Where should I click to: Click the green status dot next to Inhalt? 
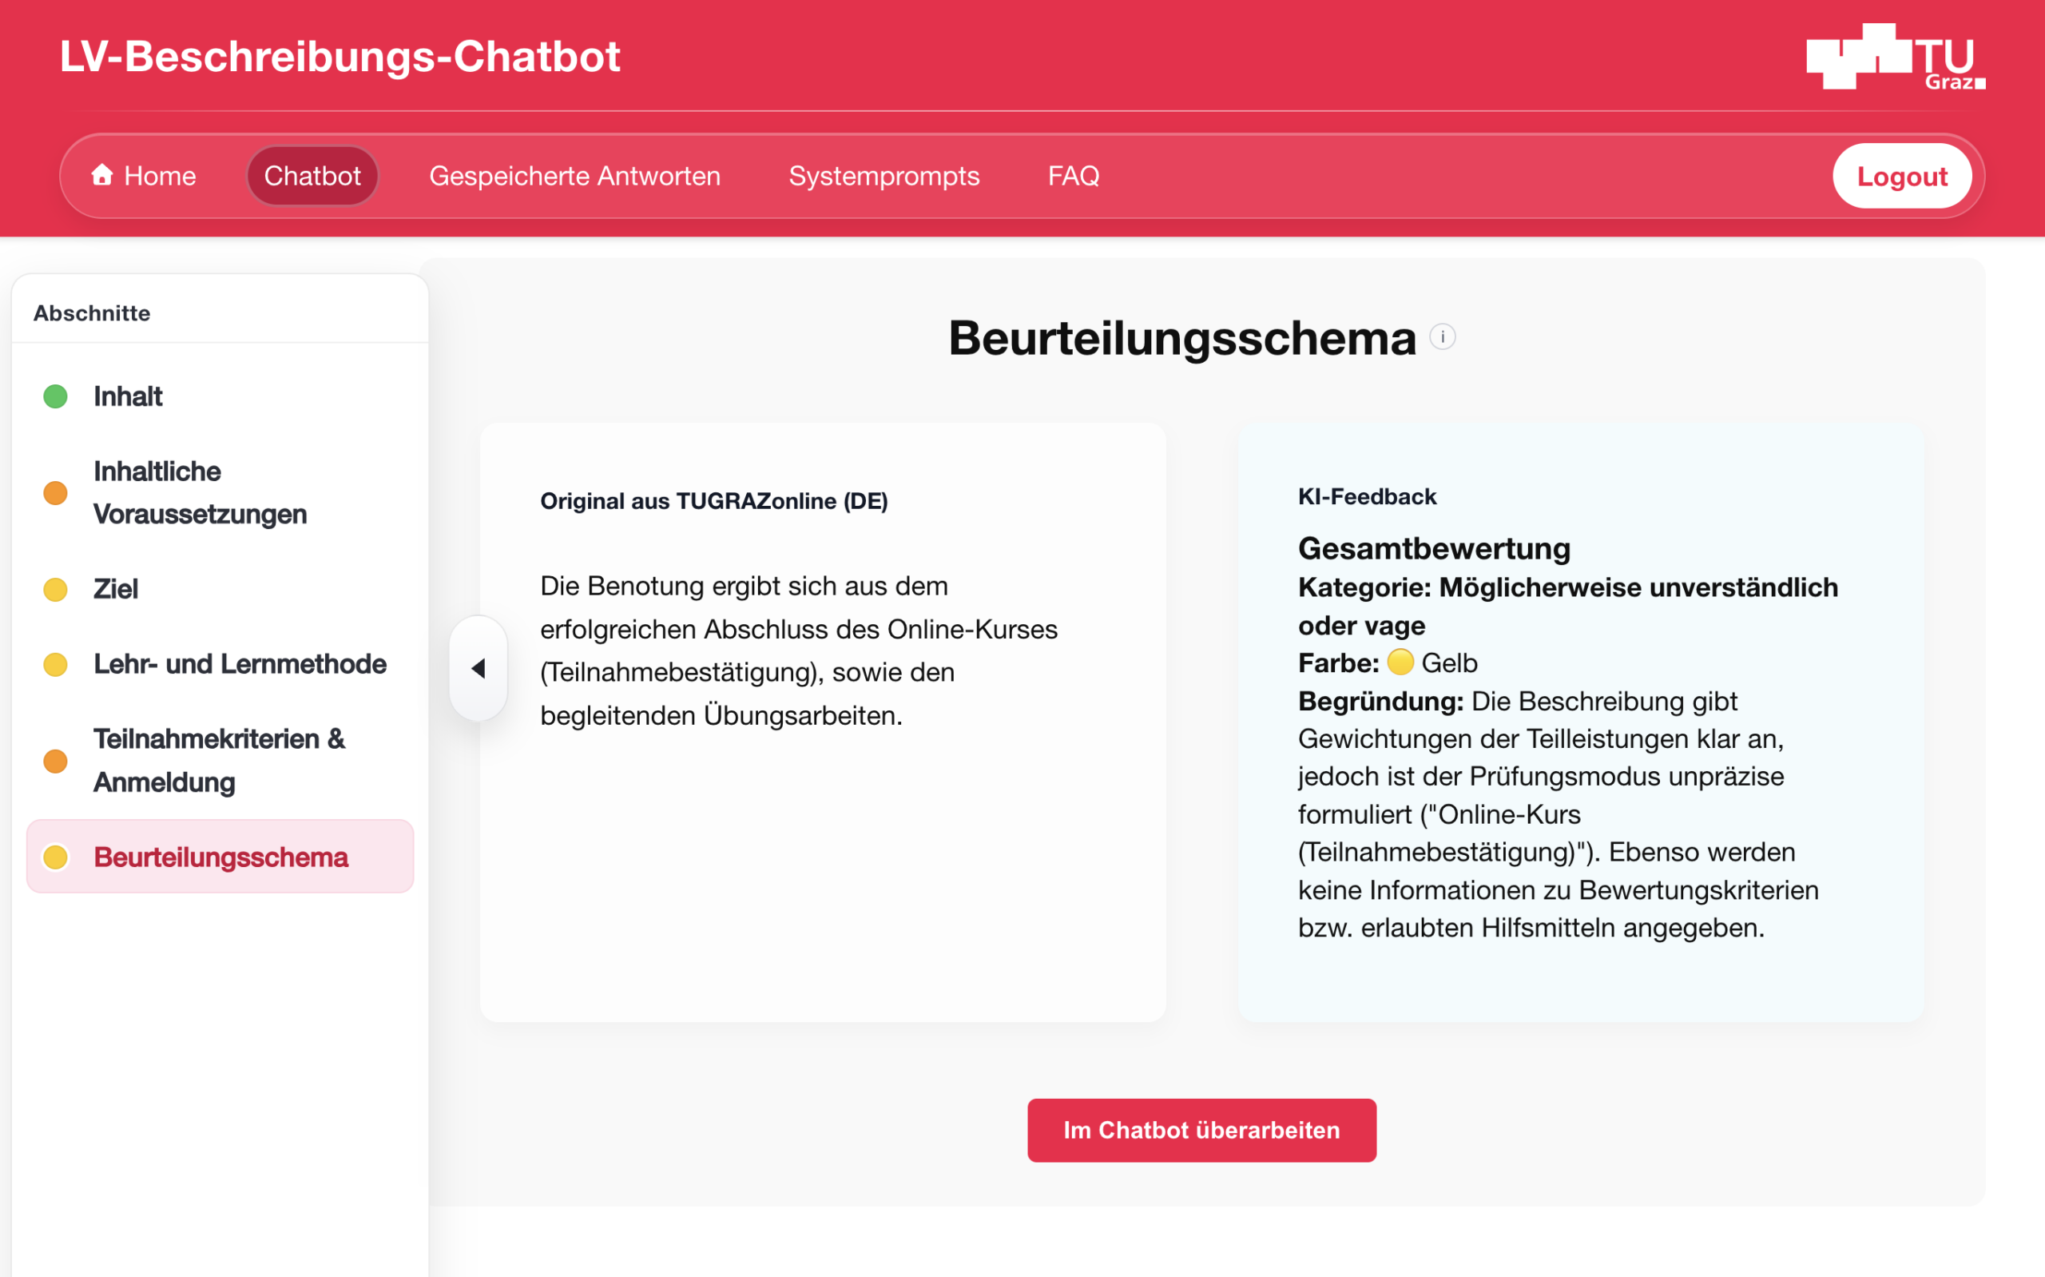(56, 396)
